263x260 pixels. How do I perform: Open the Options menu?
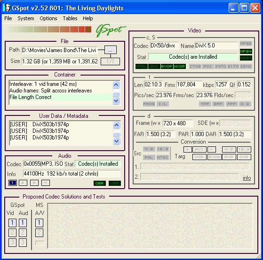(48, 18)
